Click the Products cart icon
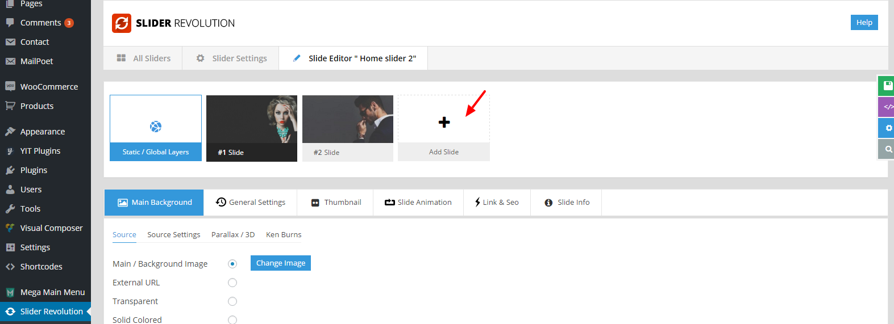This screenshot has height=324, width=894. (x=10, y=106)
